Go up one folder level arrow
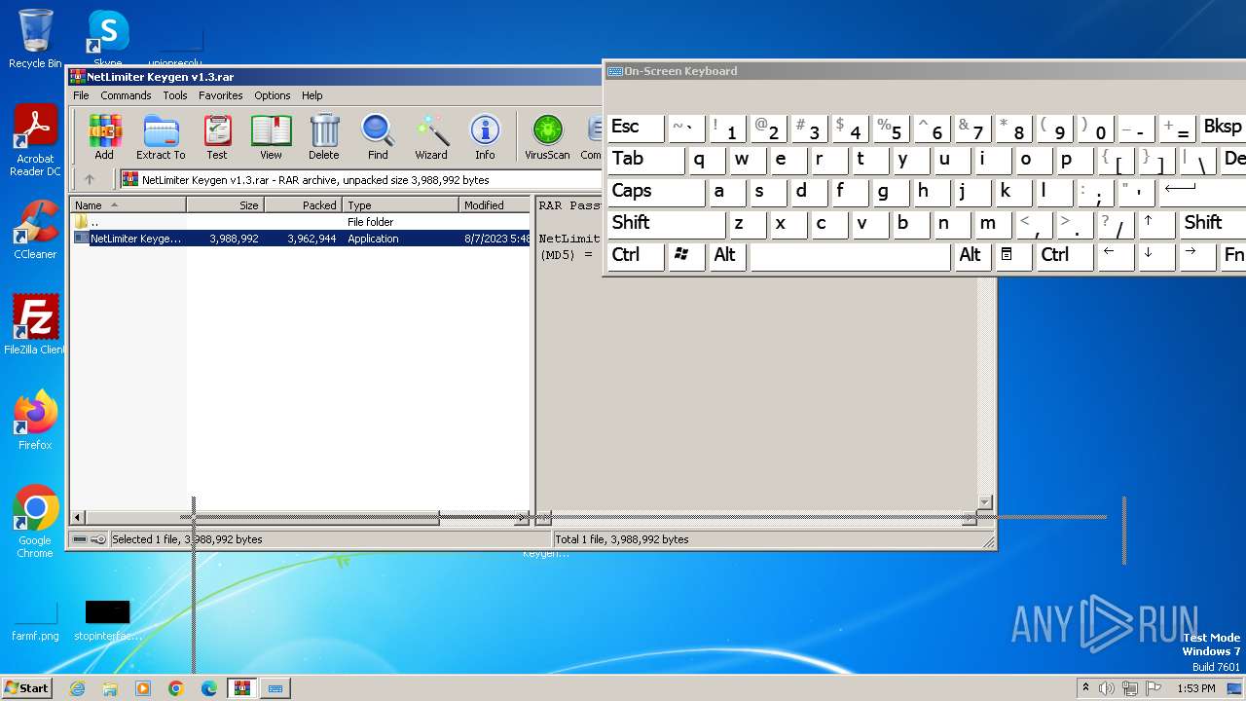1246x701 pixels. point(90,179)
